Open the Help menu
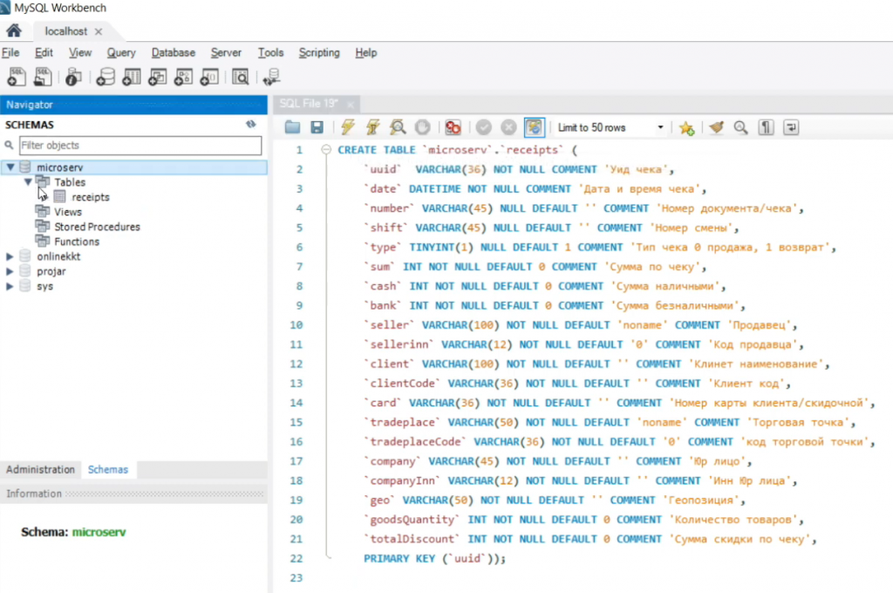Screen dimensions: 893x593 365,52
